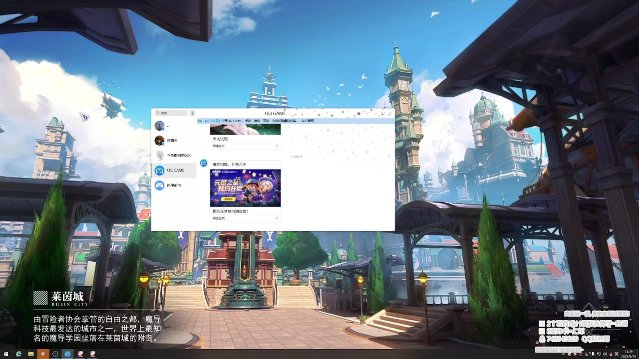Viewport: 639px width, 359px height.
Task: Select the QQ GAME conversation
Action: point(174,170)
